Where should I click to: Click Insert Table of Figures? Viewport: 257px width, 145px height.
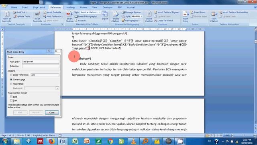[x=167, y=12]
